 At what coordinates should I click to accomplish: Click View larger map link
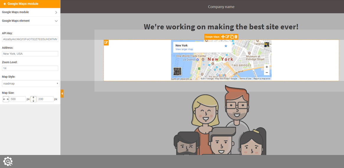[184, 49]
